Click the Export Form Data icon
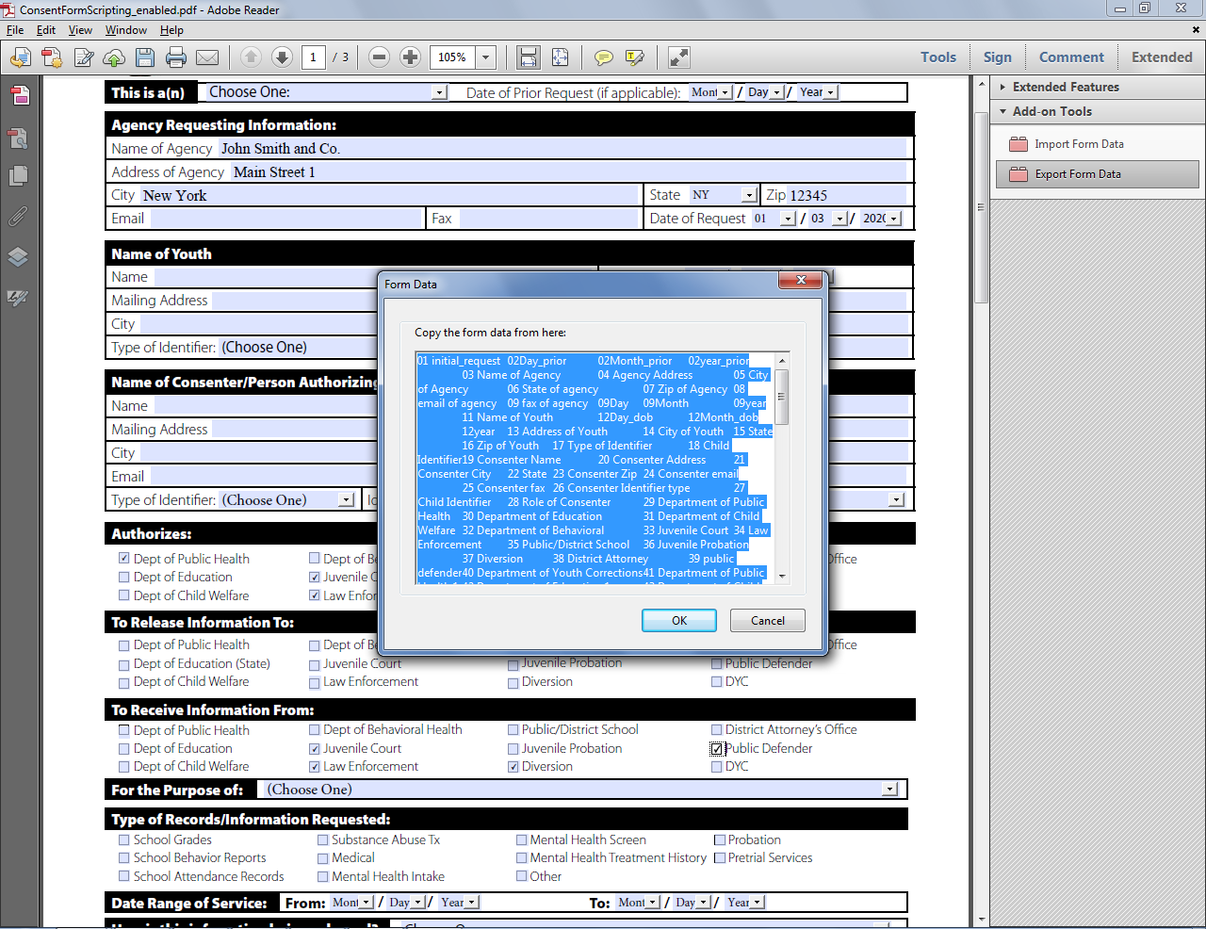 (1019, 174)
